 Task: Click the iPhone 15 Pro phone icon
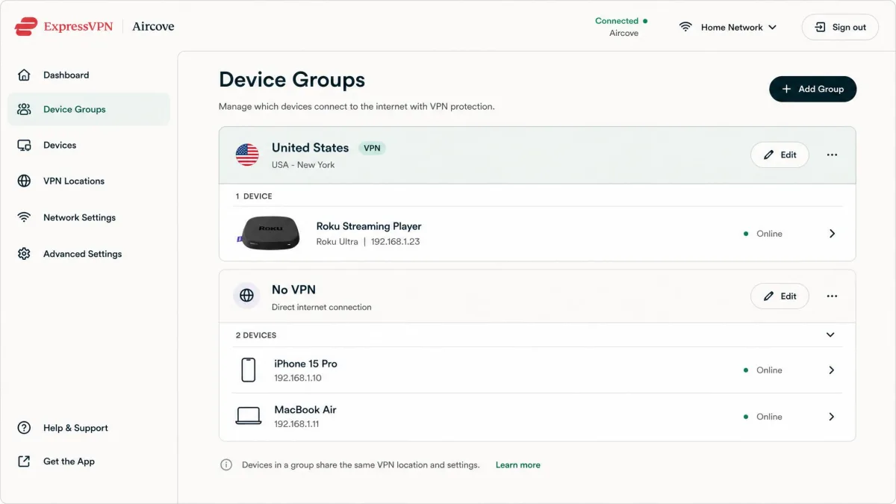248,370
